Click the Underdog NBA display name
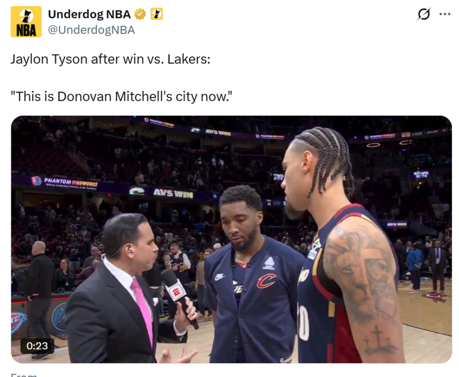 tap(89, 14)
